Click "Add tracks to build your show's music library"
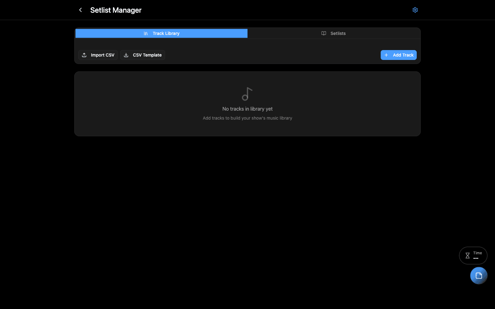The image size is (495, 309). [x=247, y=118]
